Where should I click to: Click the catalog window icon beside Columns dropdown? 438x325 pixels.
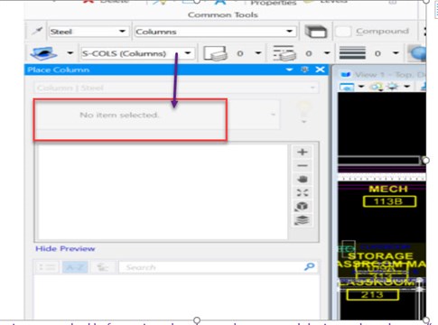[x=315, y=32]
